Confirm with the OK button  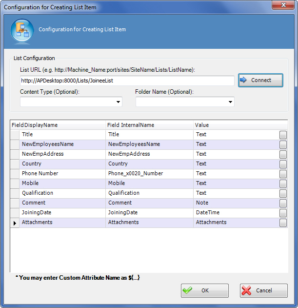point(204,290)
